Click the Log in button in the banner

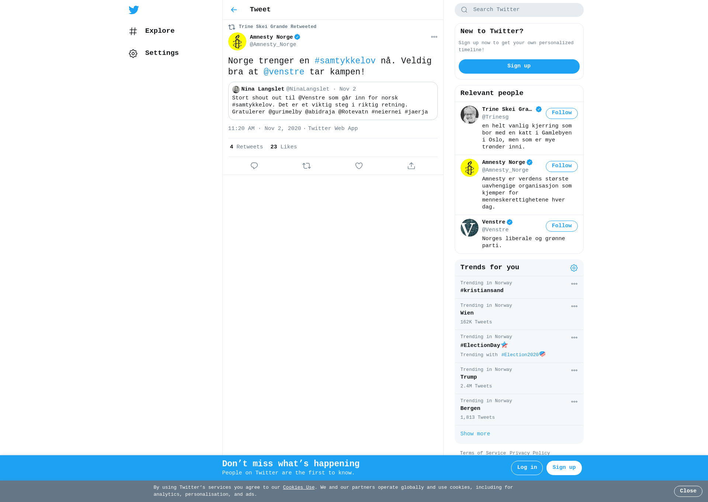click(527, 468)
